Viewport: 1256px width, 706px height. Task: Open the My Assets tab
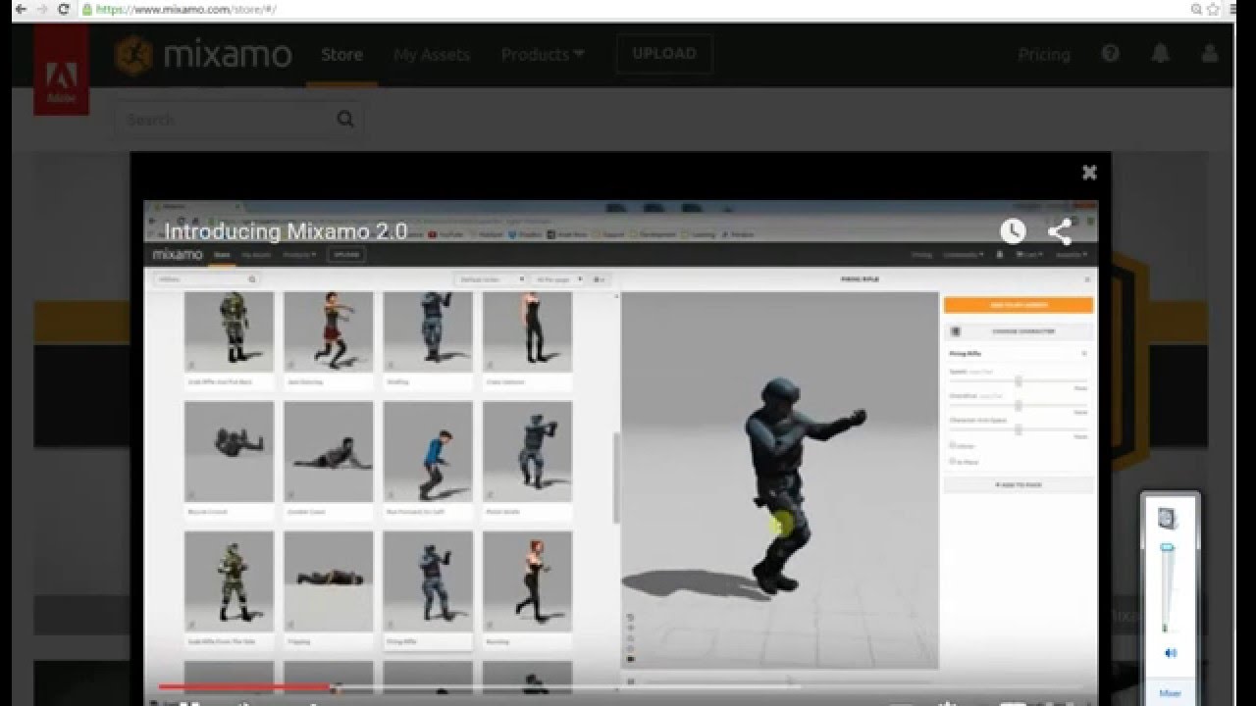(432, 55)
